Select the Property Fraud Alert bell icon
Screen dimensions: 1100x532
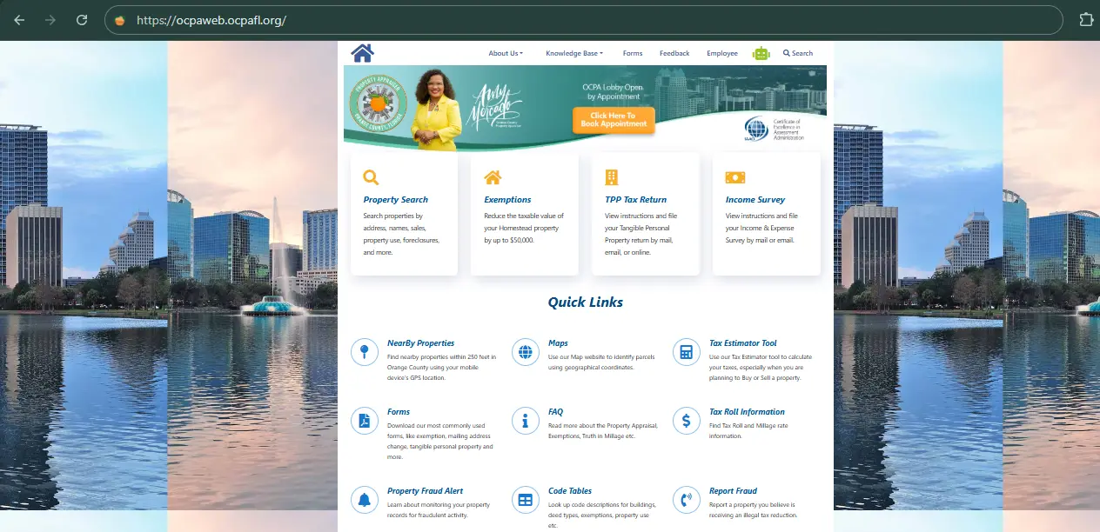pos(364,499)
